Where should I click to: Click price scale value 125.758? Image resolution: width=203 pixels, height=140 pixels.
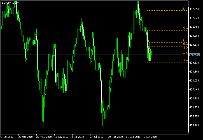194,116
